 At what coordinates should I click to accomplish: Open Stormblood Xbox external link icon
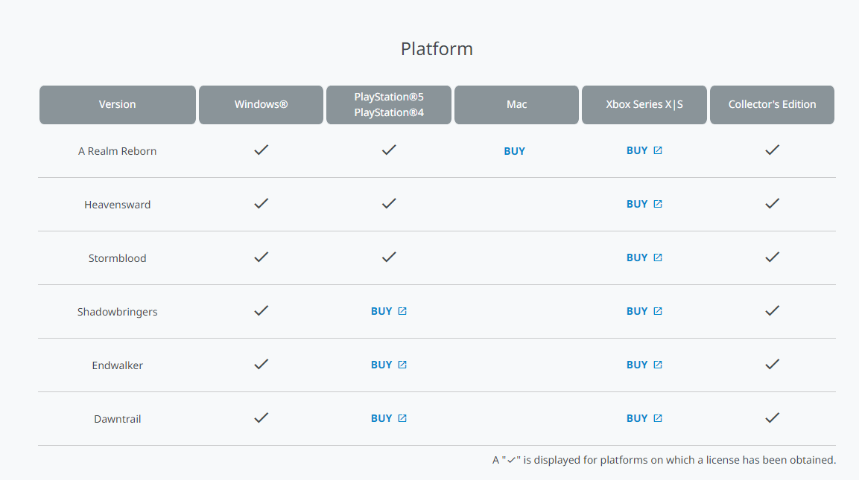pyautogui.click(x=658, y=257)
